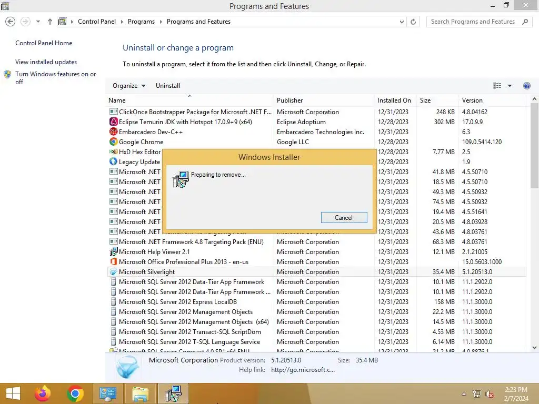The image size is (539, 404).
Task: Open the network tray icon
Action: coord(476,394)
